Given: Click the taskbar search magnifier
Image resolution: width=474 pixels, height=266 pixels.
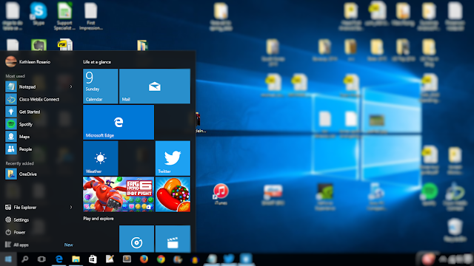Looking at the screenshot, I should [x=24, y=259].
